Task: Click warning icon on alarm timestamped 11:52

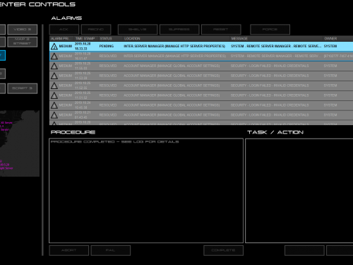Action: coord(54,86)
